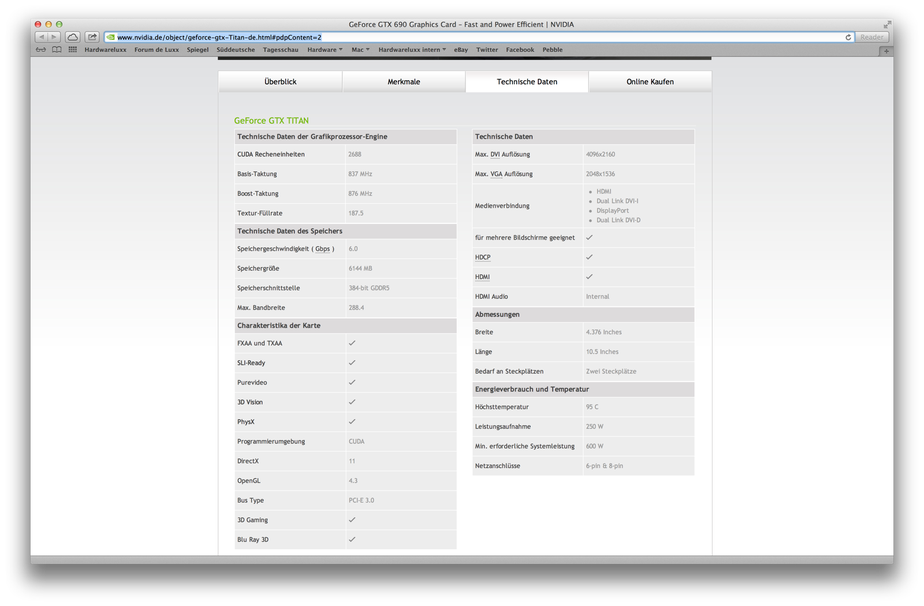Enter full screen with the arrows icon
This screenshot has height=606, width=924.
(887, 24)
